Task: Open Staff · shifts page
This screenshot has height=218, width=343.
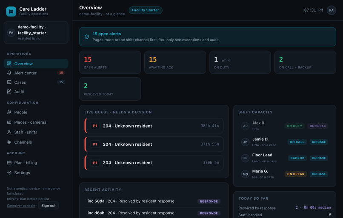Action: (36, 132)
